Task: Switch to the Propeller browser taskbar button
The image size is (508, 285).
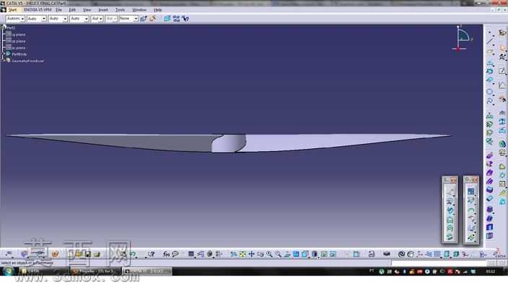Action: pyautogui.click(x=95, y=271)
